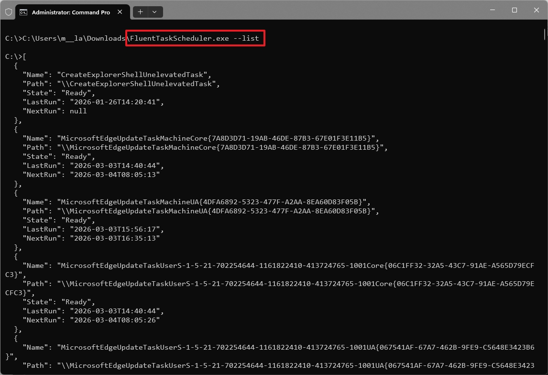Close the Administrator: Command Pro tab
The image size is (548, 375).
click(120, 12)
